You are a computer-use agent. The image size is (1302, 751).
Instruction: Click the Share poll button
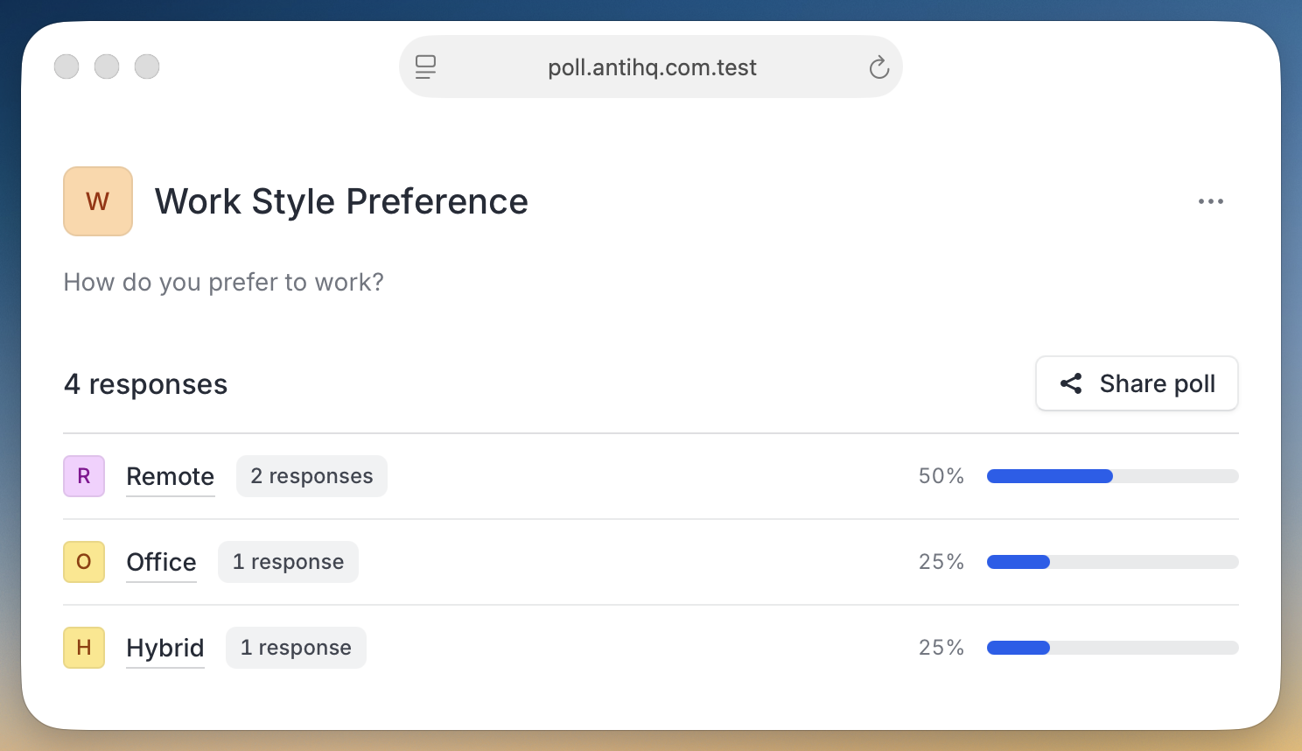(x=1137, y=383)
